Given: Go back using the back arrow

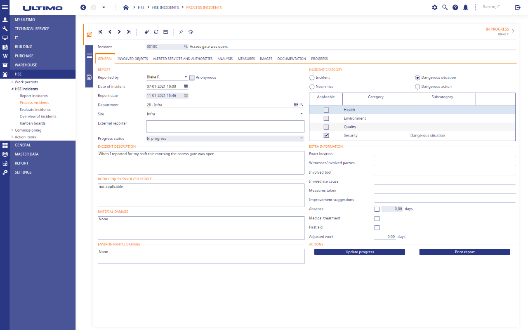Looking at the screenshot, I should (x=83, y=7).
